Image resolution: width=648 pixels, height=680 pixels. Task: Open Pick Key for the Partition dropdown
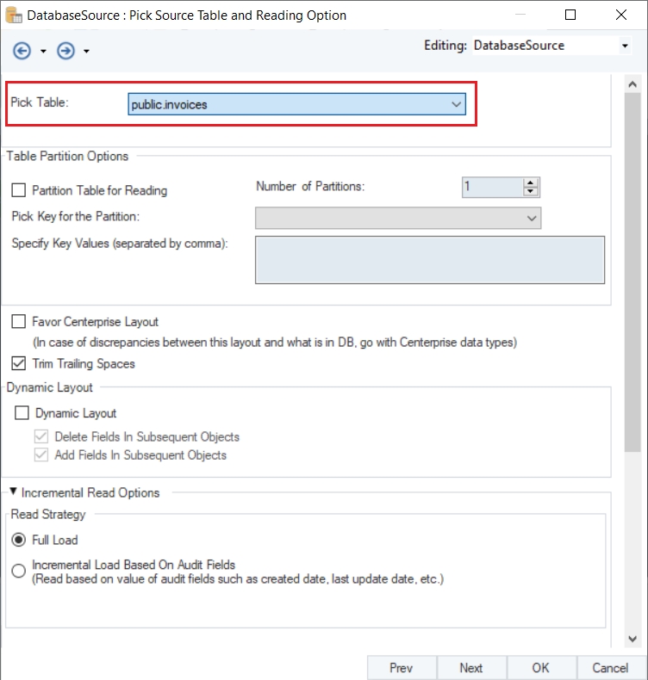[x=532, y=218]
